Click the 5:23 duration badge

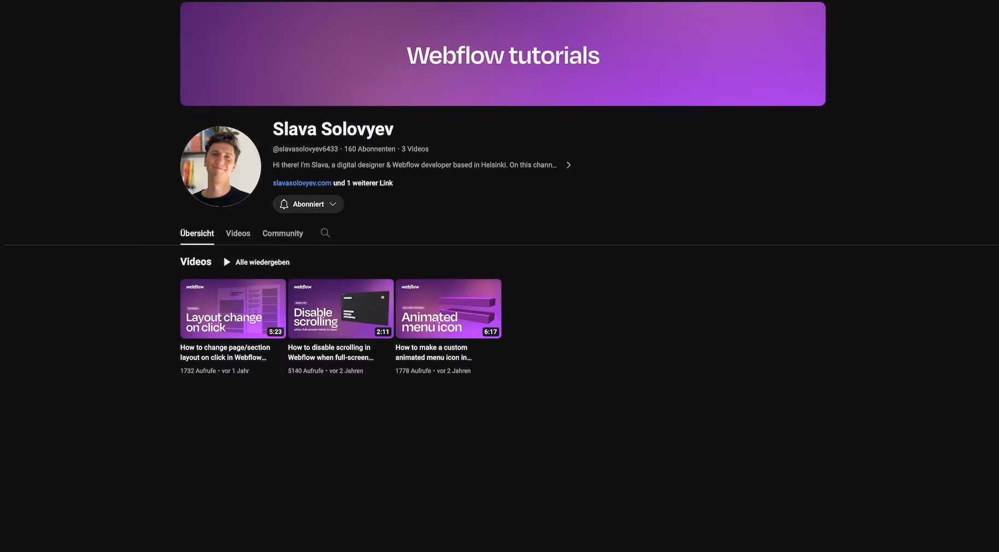click(275, 331)
